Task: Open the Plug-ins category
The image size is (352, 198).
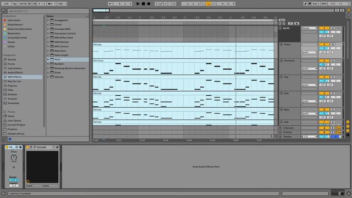Action: [x=12, y=86]
